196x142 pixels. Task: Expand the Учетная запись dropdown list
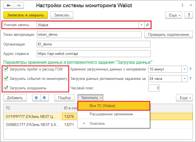pyautogui.click(x=141, y=25)
